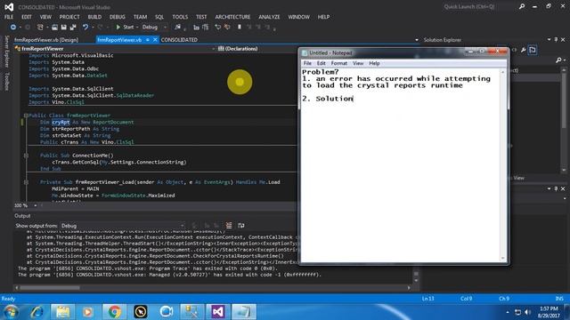Click the New Project toolbar icon
Image resolution: width=570 pixels, height=320 pixels.
tap(40, 28)
